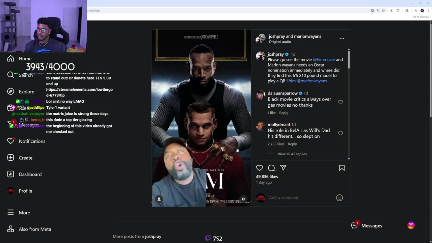432x243 pixels.
Task: Open Chrome extensions puzzle icon
Action: 398,11
